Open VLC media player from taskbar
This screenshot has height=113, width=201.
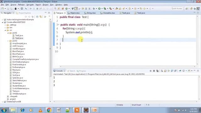click(x=41, y=110)
